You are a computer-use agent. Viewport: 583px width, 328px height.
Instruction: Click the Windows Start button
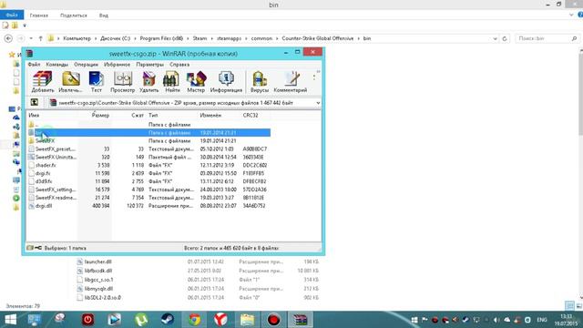point(10,320)
